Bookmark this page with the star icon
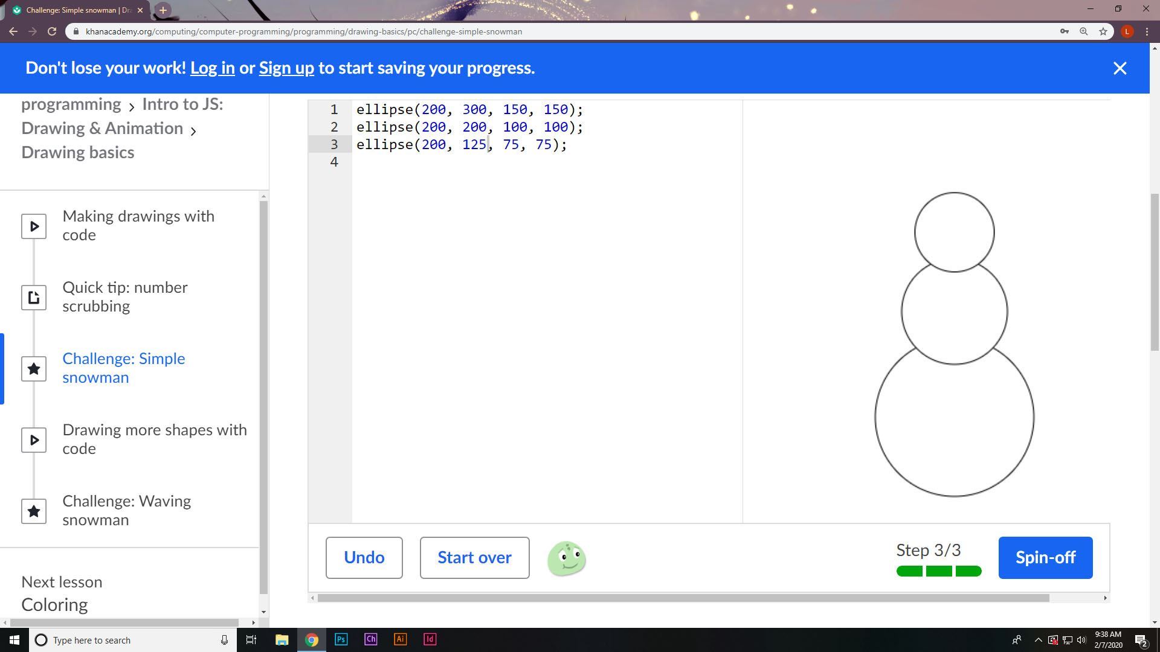Viewport: 1160px width, 652px height. pos(1103,31)
